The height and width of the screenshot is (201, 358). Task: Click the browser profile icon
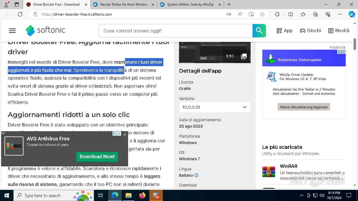click(6, 4)
